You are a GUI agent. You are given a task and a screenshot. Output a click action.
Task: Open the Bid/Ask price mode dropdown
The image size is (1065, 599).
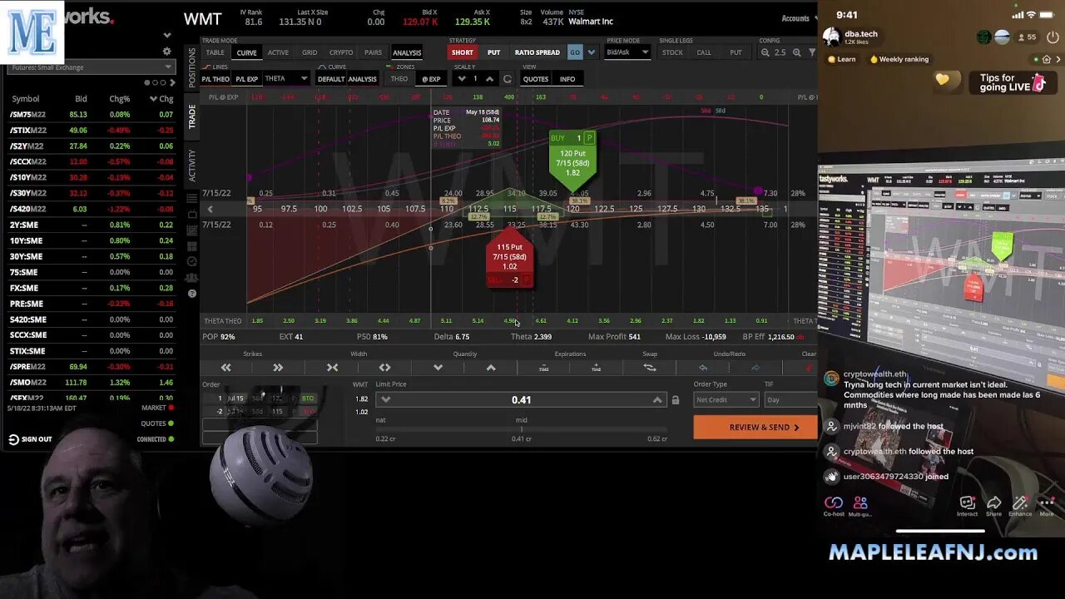coord(628,52)
